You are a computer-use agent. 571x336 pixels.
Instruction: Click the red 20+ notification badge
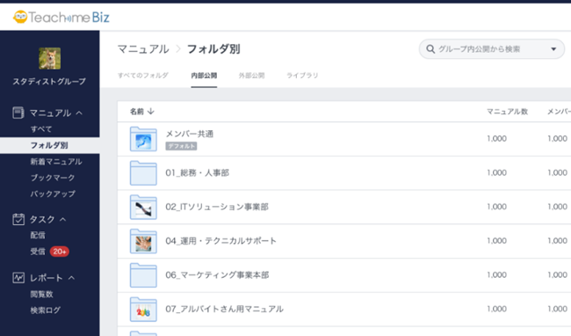60,252
